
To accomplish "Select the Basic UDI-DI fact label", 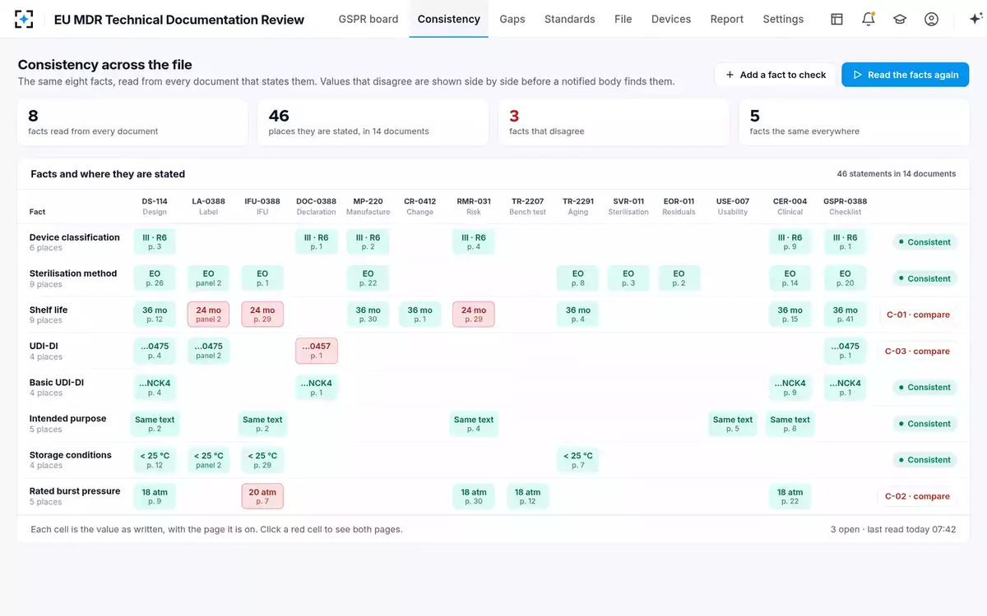I will (57, 382).
